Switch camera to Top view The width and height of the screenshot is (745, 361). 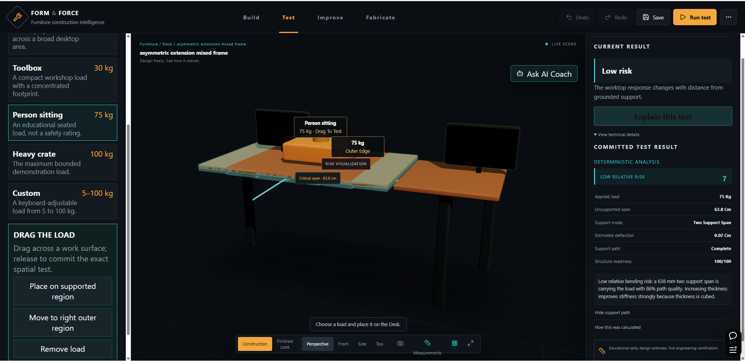click(x=379, y=344)
